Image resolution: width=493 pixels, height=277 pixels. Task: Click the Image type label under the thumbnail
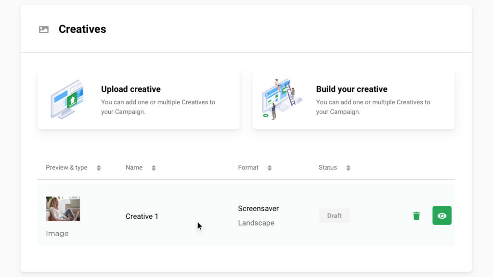(x=57, y=233)
